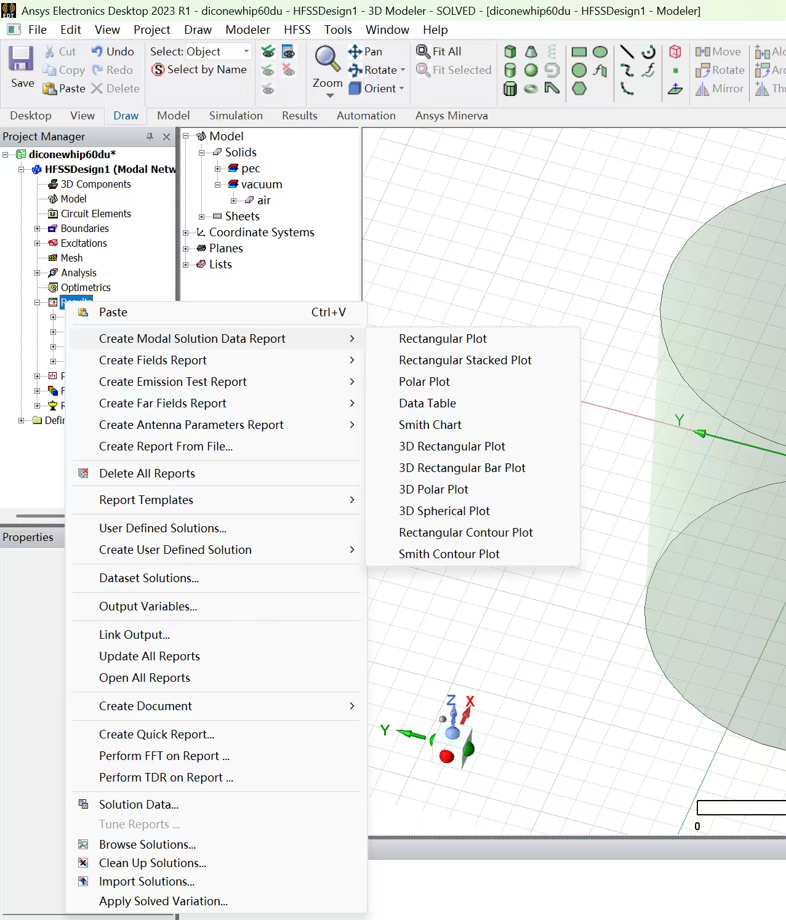786x920 pixels.
Task: Open Create Far Fields Report submenu
Action: coord(216,403)
